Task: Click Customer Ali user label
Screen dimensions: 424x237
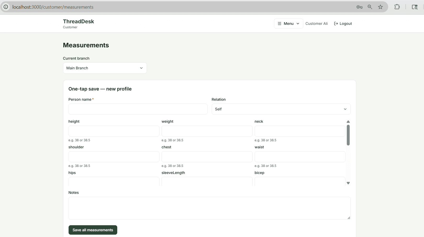Action: point(316,24)
